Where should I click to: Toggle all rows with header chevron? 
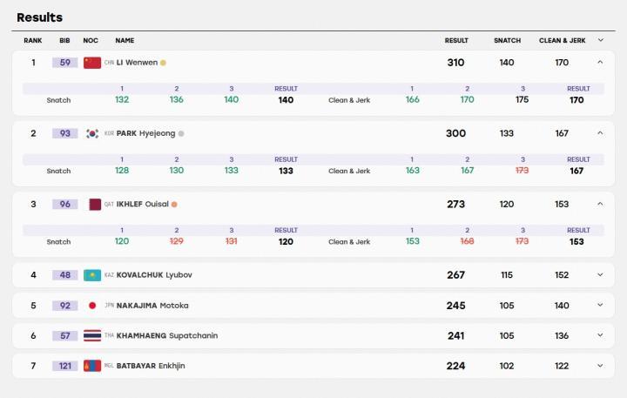[x=601, y=40]
